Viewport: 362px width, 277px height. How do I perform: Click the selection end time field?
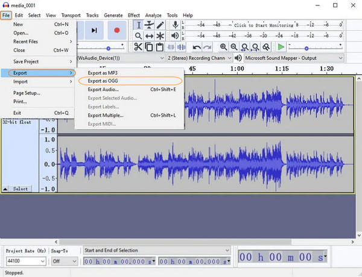tap(194, 261)
